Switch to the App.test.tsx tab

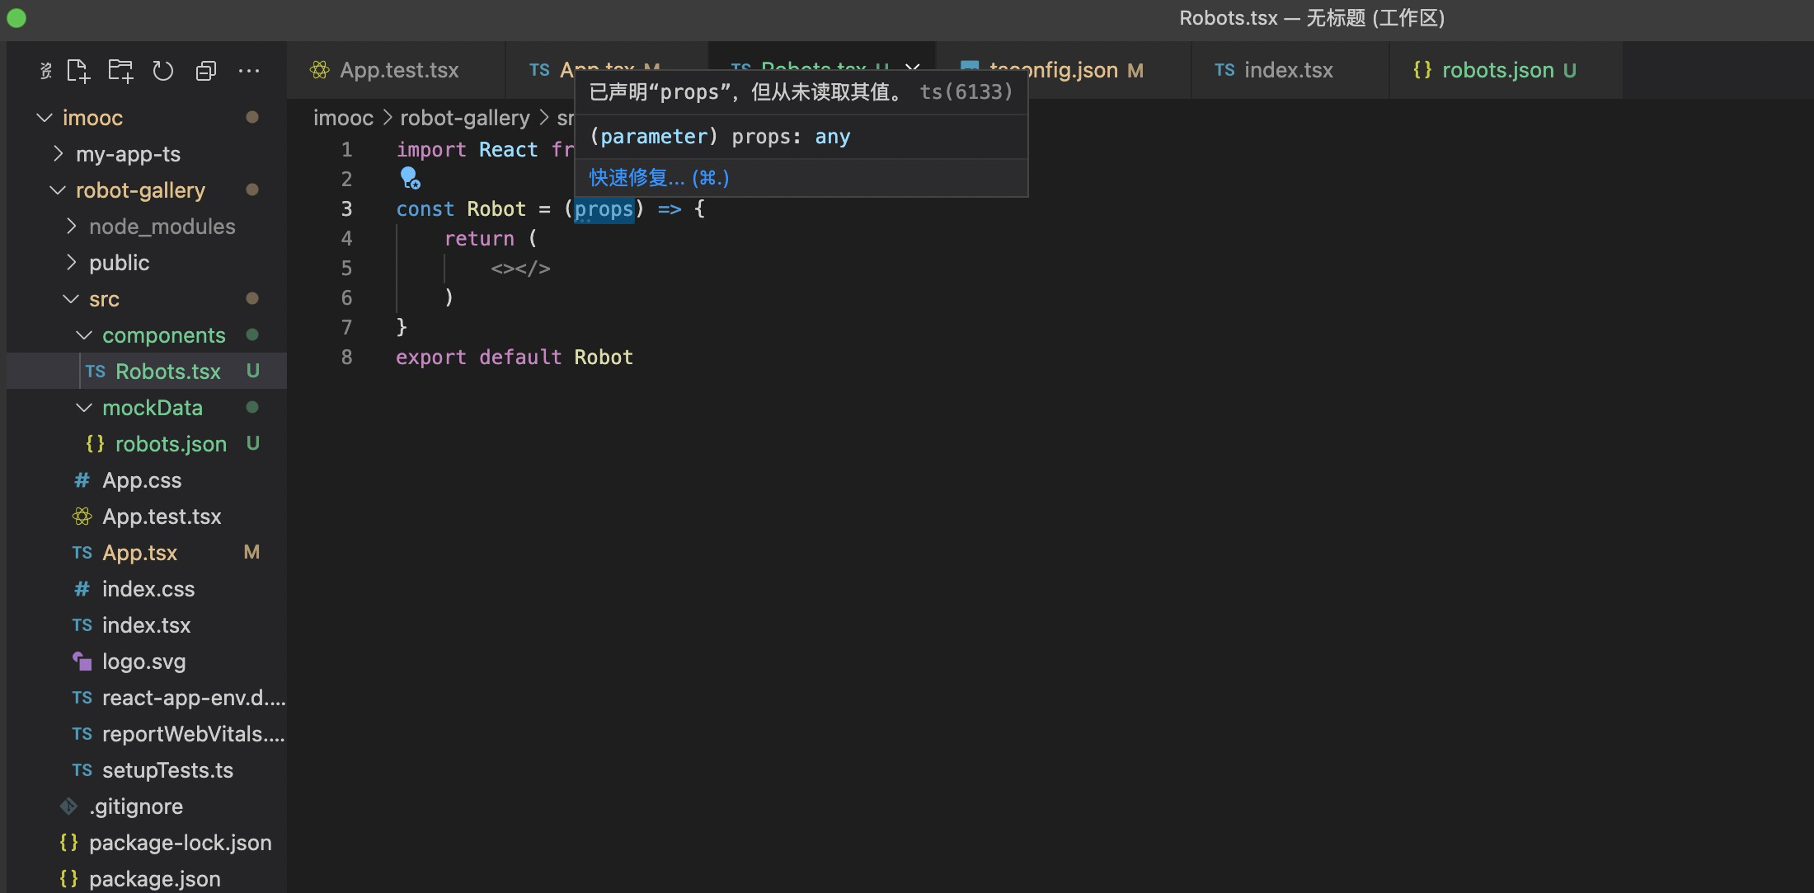(398, 71)
